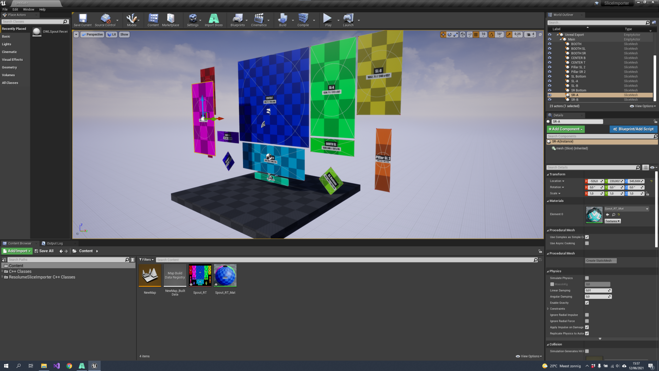This screenshot has width=659, height=371.
Task: Open the Cinematics toolbar icon
Action: click(259, 20)
